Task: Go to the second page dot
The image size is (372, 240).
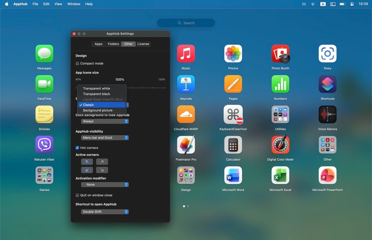Action: click(x=188, y=206)
